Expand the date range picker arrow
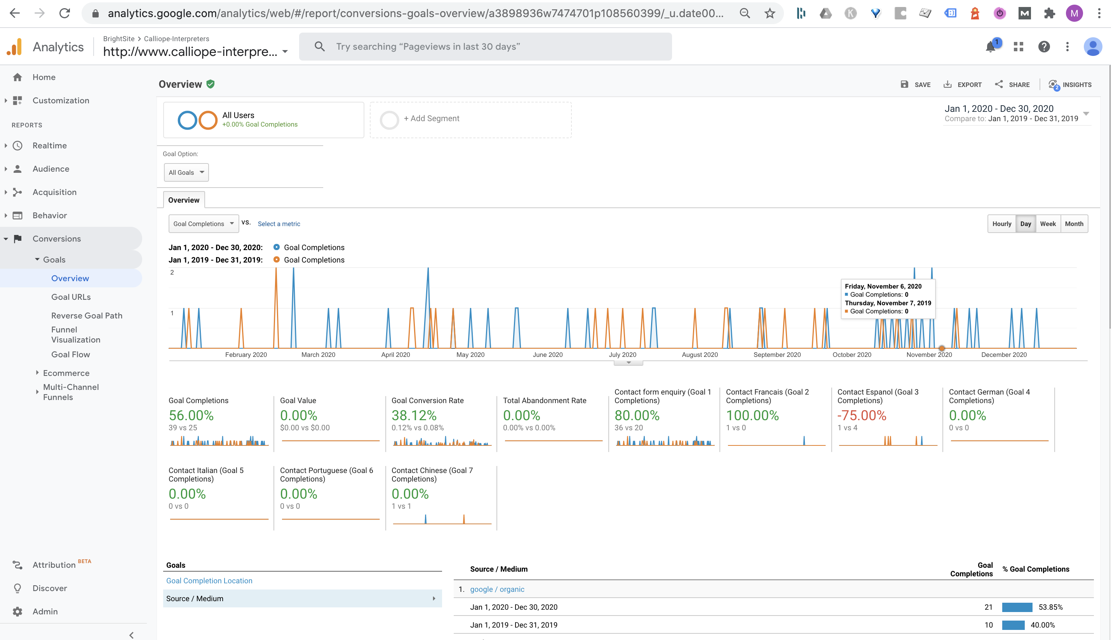The image size is (1111, 640). click(1086, 113)
